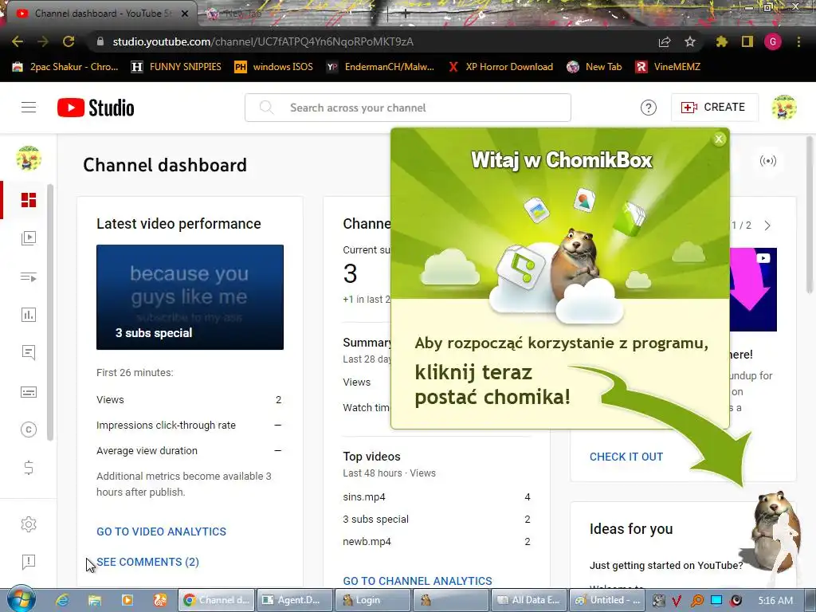Click the Go live broadcast icon
This screenshot has width=816, height=612.
click(767, 161)
